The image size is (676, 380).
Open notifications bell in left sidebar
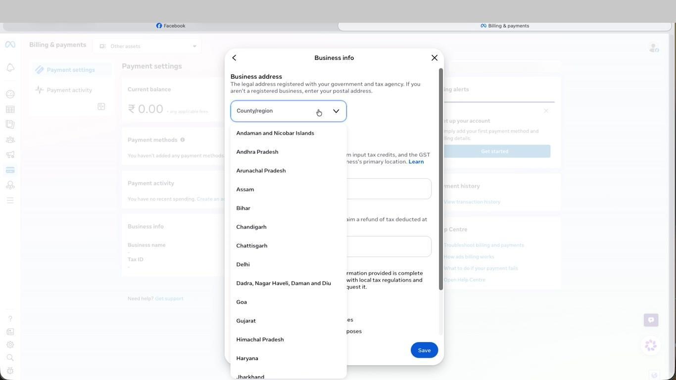coord(10,68)
